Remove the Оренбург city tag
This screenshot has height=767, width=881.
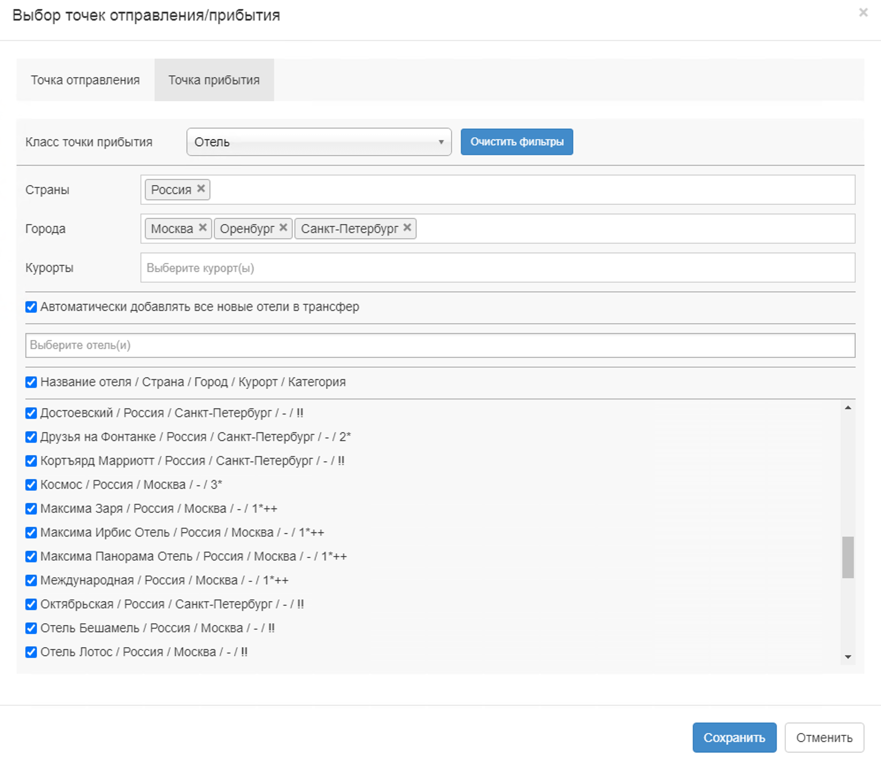(x=283, y=228)
